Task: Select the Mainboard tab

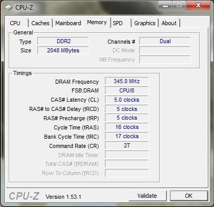Action: tap(68, 23)
